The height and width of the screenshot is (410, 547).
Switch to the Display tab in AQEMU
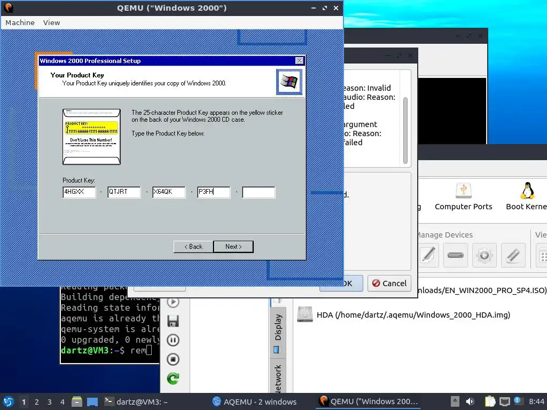pyautogui.click(x=278, y=333)
